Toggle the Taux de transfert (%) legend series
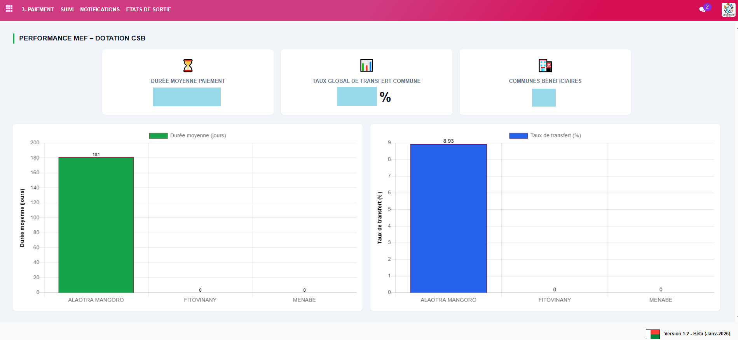The height and width of the screenshot is (340, 738). point(545,136)
